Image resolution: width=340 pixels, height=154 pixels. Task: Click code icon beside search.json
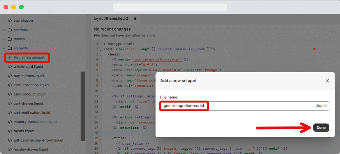point(10,21)
